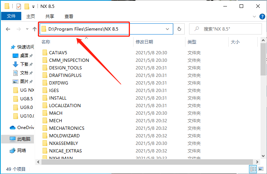This screenshot has height=174, width=267.
Task: Click the horizontal scroll left arrow
Action: pyautogui.click(x=38, y=162)
